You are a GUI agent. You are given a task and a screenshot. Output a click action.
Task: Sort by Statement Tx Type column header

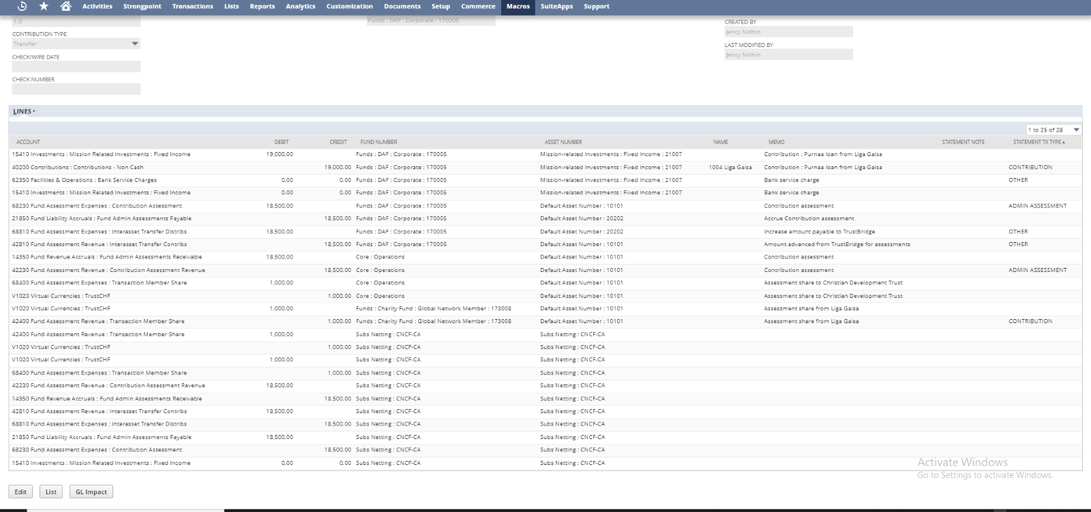[x=1038, y=142]
